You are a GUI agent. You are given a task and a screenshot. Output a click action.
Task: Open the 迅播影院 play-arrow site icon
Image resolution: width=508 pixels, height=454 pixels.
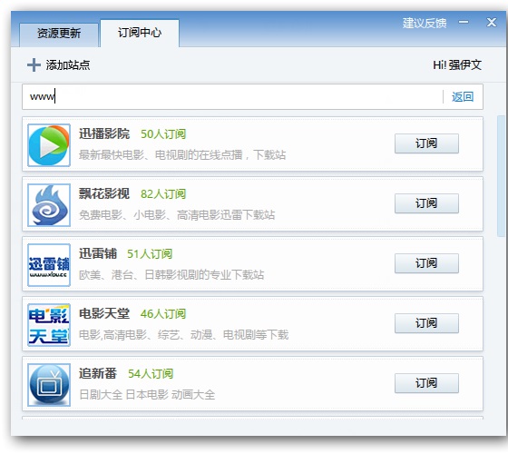tap(49, 145)
